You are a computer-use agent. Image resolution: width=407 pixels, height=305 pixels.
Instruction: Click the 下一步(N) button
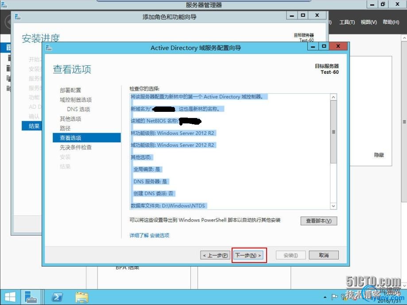coord(248,255)
